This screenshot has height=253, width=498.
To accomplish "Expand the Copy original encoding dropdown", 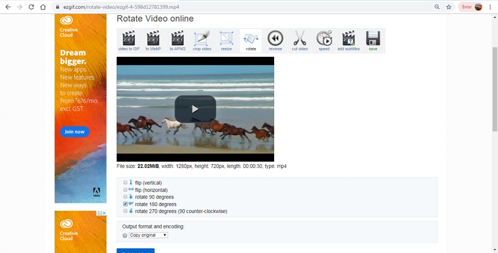I will coord(148,235).
